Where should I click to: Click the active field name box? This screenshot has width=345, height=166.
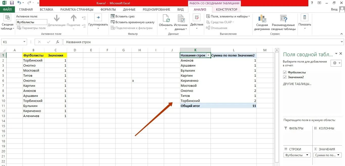coord(32,22)
